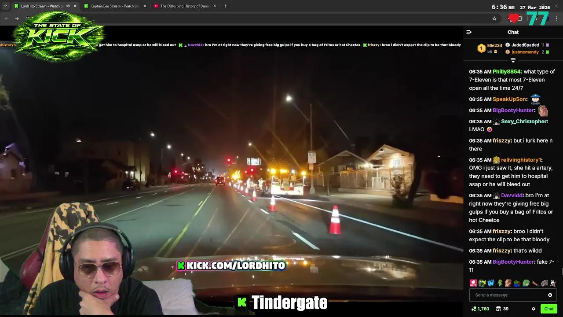Open the emoji picker smiley icon
Image resolution: width=563 pixels, height=317 pixels.
(550, 295)
